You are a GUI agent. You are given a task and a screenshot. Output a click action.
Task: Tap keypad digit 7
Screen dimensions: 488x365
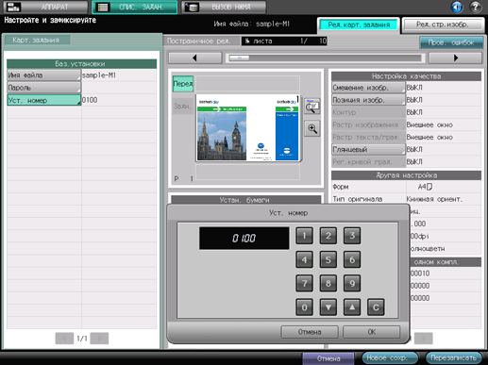[x=304, y=283]
